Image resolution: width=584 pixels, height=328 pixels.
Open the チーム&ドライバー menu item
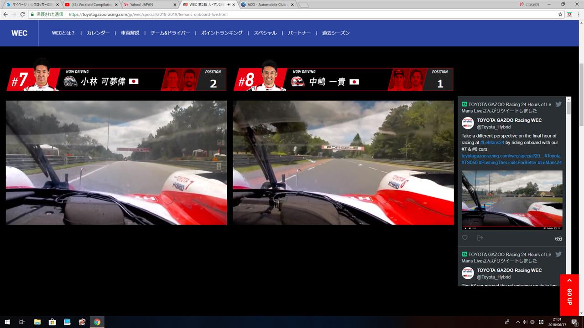[x=170, y=33]
